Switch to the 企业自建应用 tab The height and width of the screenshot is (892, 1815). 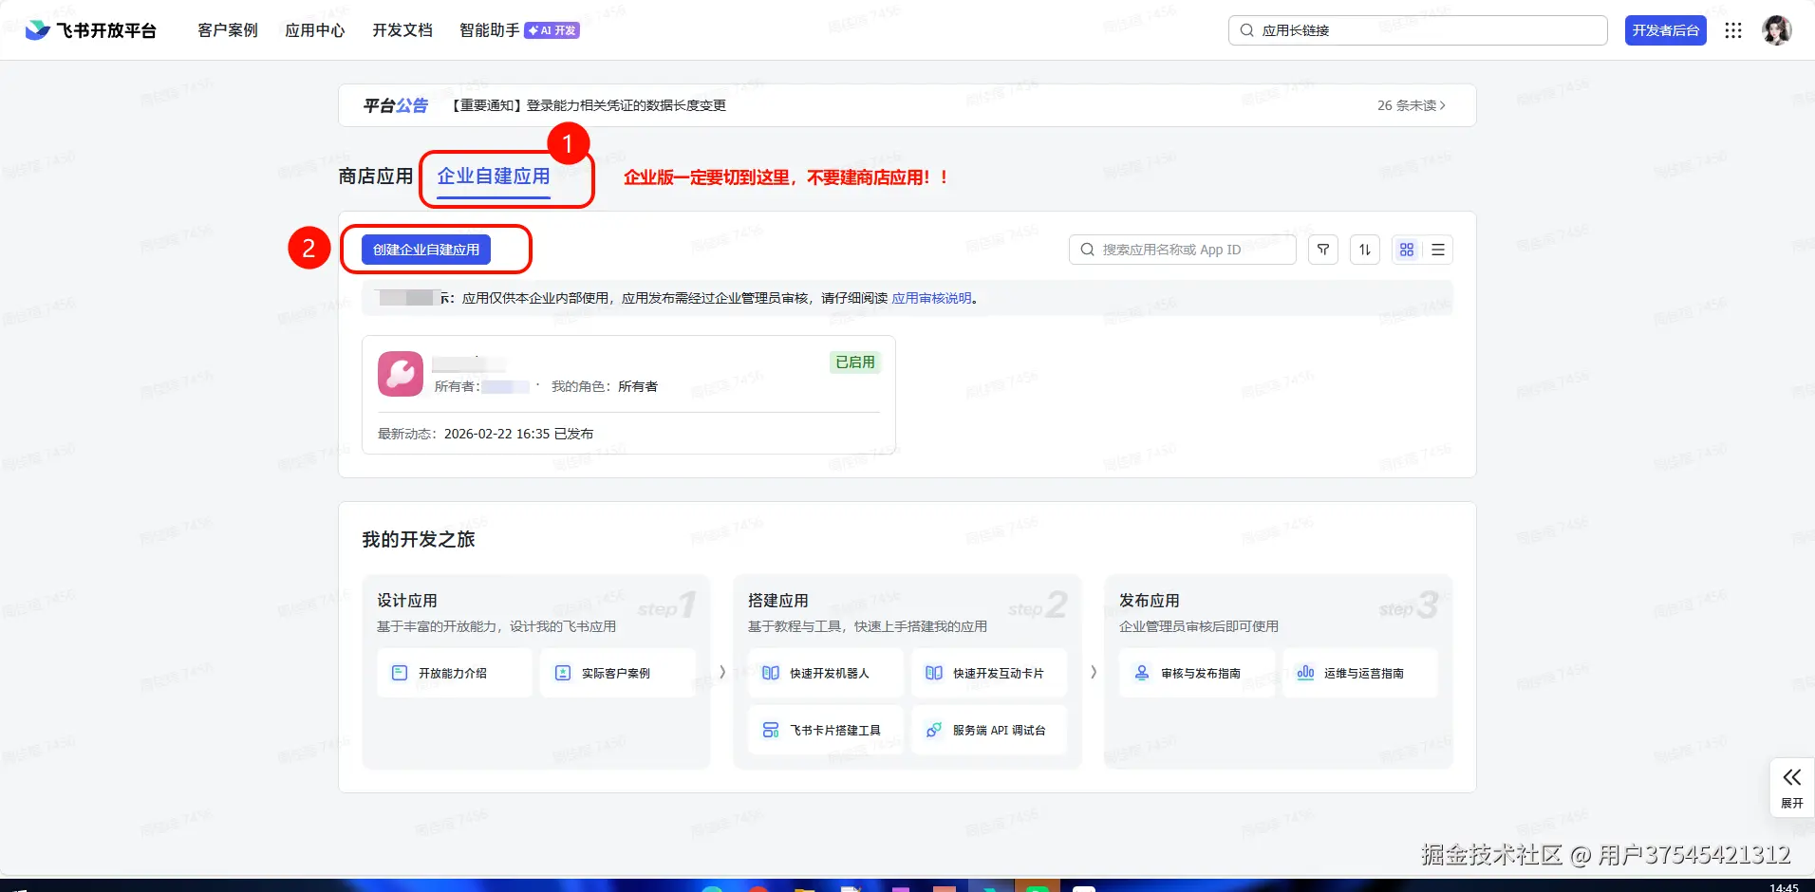click(494, 177)
